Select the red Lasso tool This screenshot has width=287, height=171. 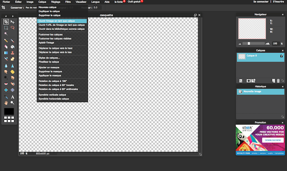point(12,28)
